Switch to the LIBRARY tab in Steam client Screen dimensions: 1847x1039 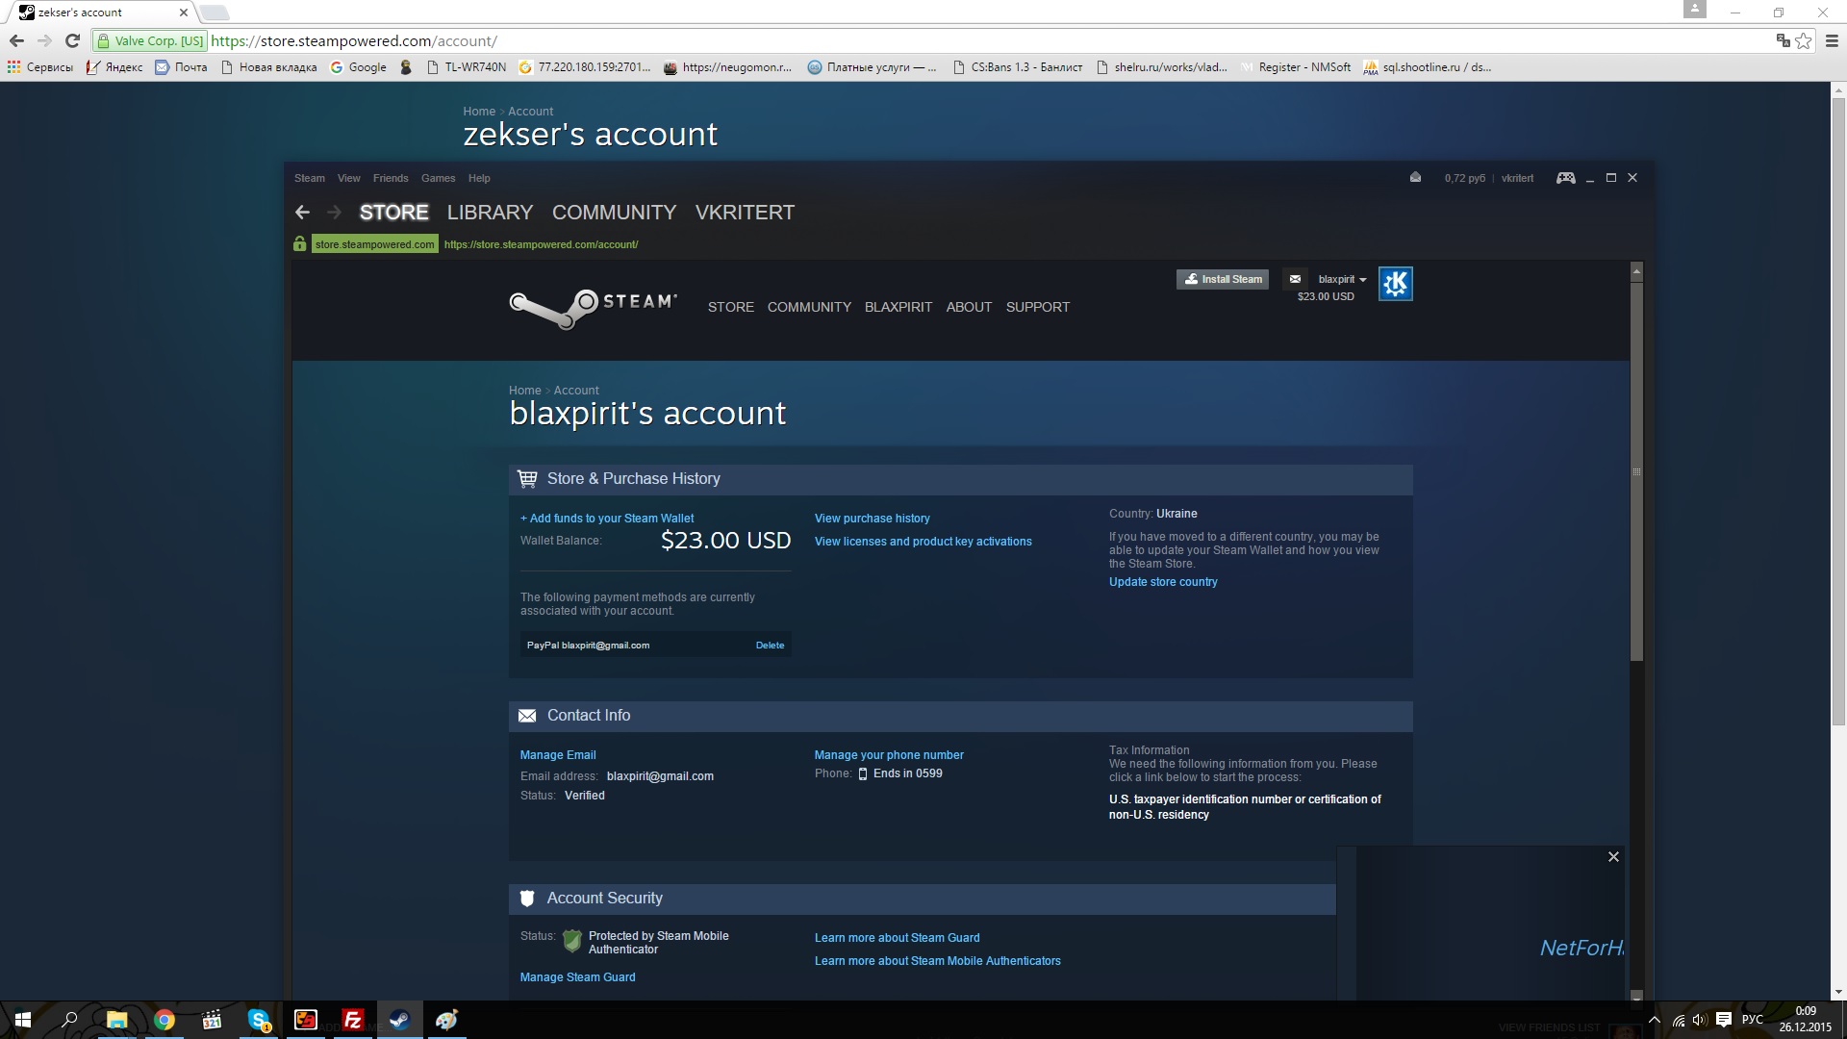(490, 213)
